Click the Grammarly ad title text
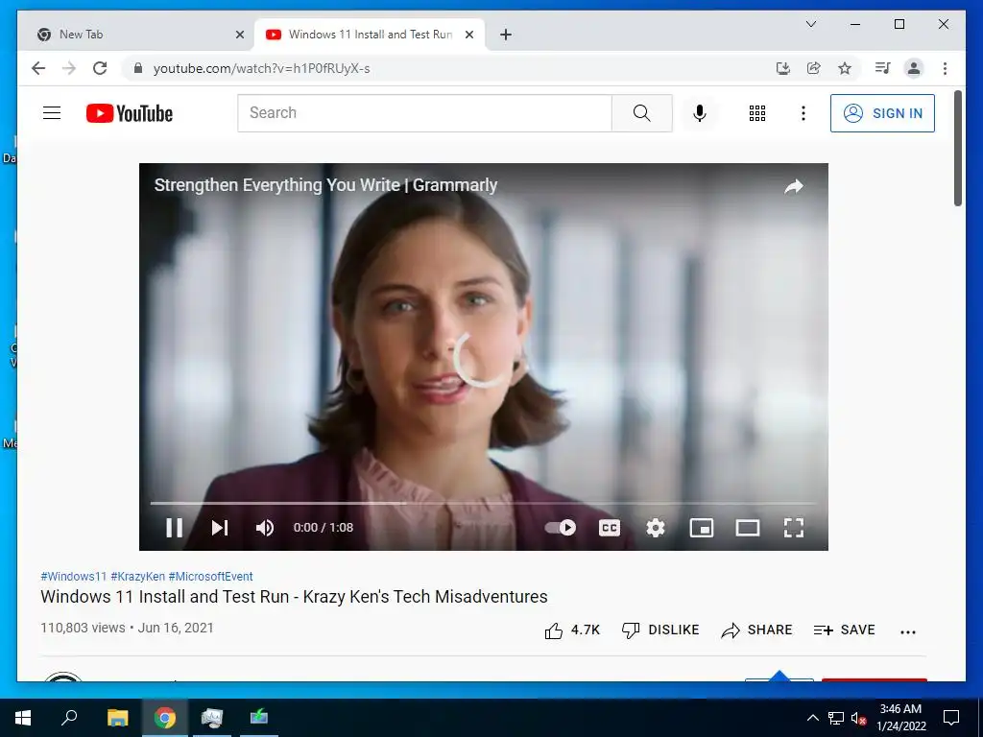The image size is (983, 737). [326, 185]
